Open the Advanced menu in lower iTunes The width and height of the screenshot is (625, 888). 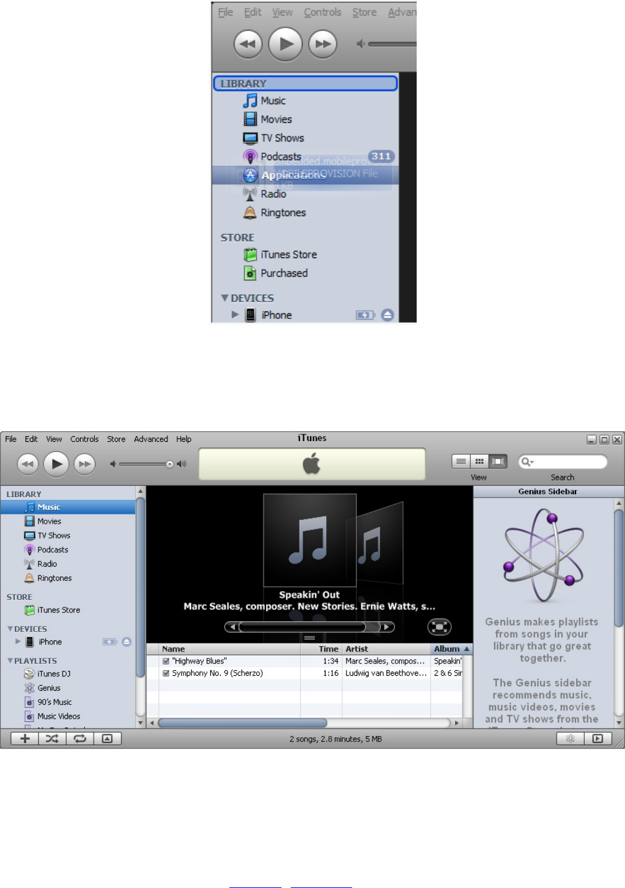151,439
